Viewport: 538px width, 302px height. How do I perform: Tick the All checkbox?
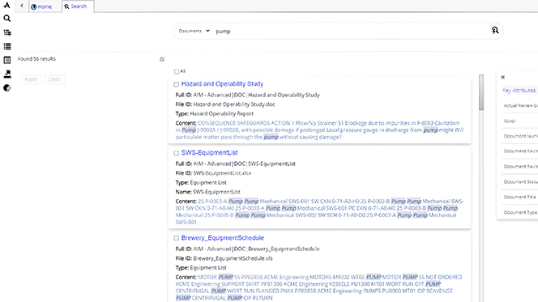point(177,71)
